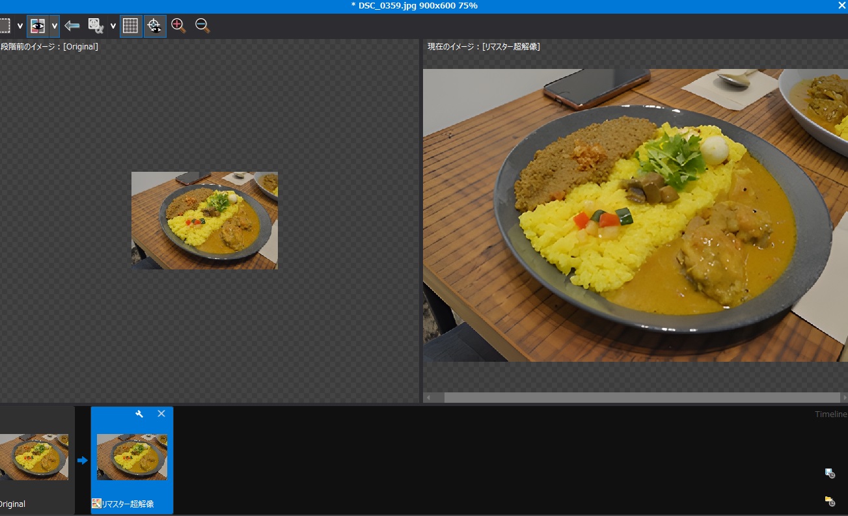Image resolution: width=848 pixels, height=516 pixels.
Task: Click the 段階前のイメージ：[Original] label
Action: click(49, 47)
